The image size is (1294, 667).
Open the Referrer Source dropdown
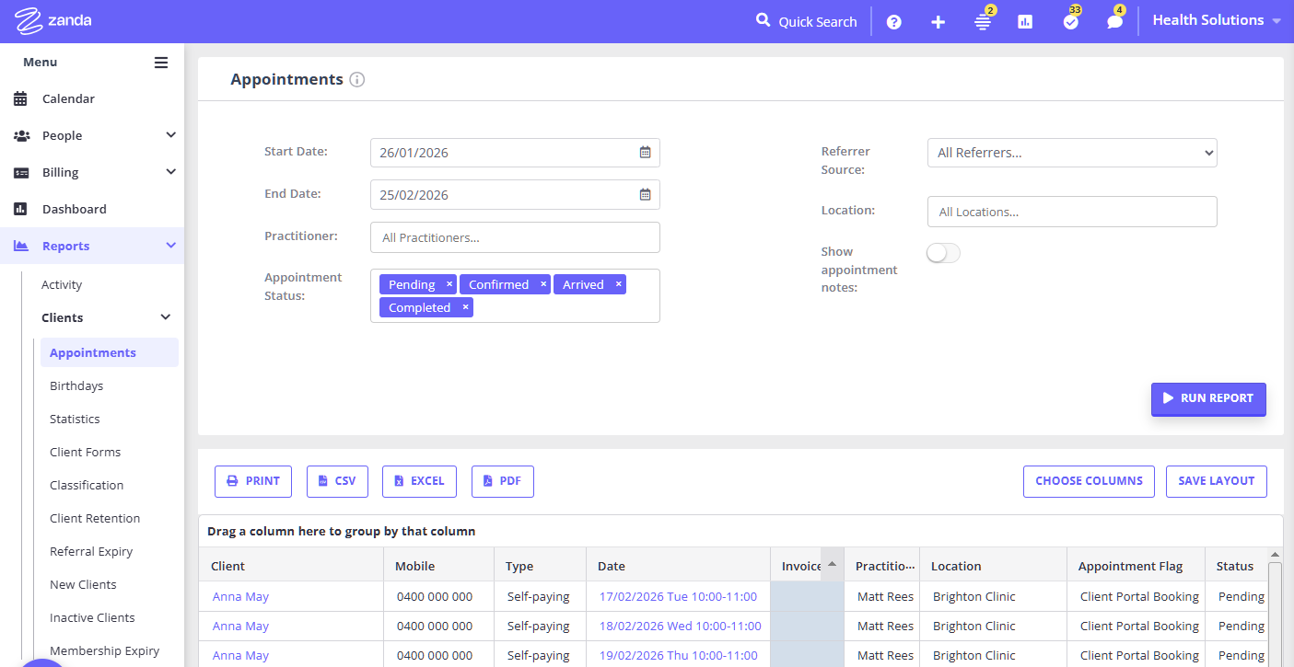pyautogui.click(x=1071, y=153)
